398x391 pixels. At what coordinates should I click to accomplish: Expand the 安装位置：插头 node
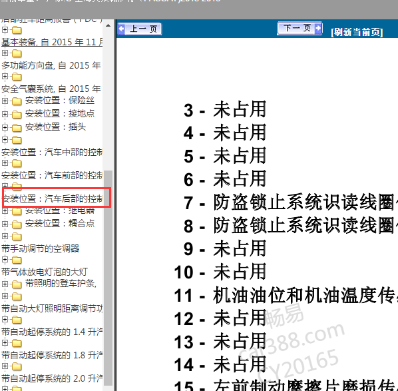pyautogui.click(x=5, y=127)
